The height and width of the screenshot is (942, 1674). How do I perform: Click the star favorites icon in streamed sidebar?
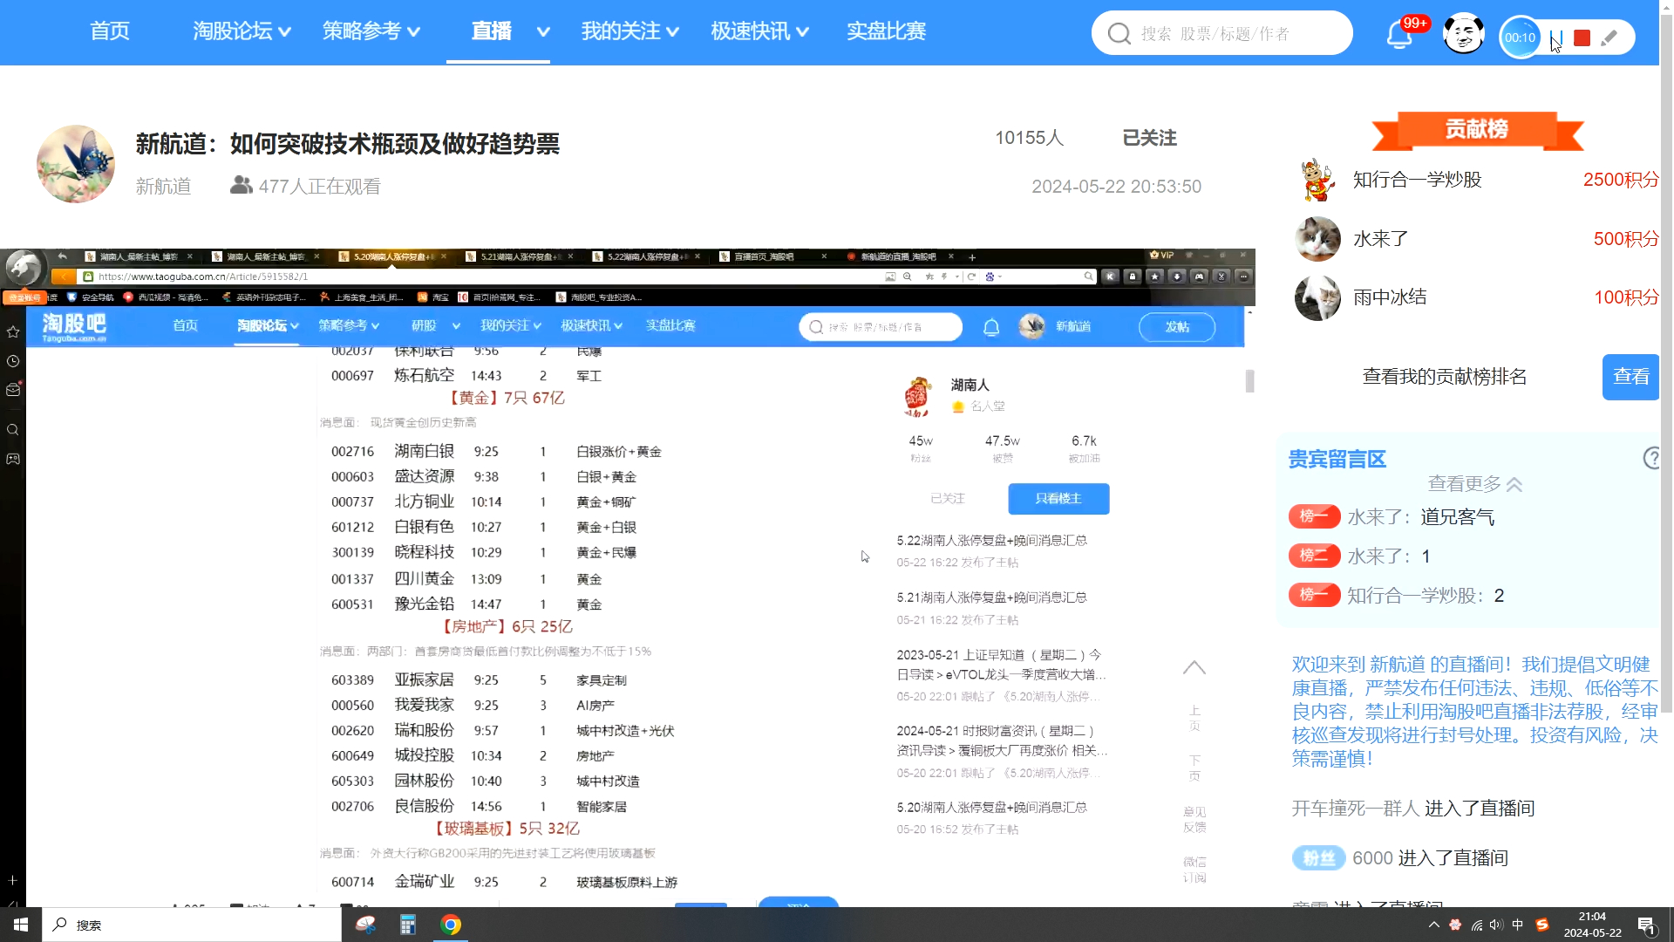[13, 332]
